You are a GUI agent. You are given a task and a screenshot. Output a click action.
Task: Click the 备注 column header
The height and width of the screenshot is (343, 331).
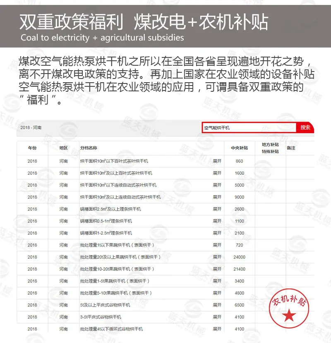291,148
